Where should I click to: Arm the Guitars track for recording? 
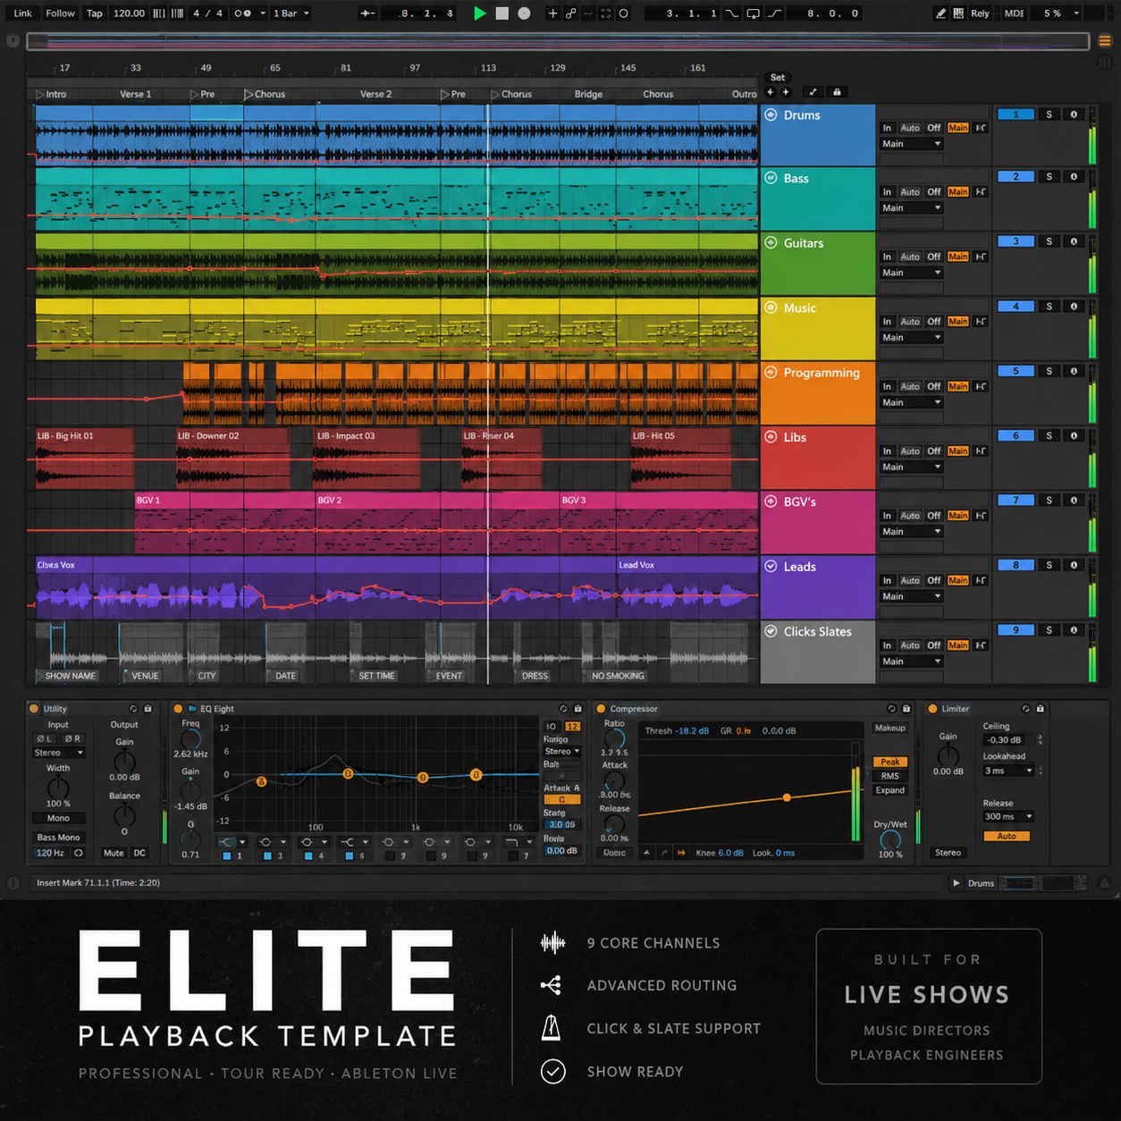tap(1074, 241)
